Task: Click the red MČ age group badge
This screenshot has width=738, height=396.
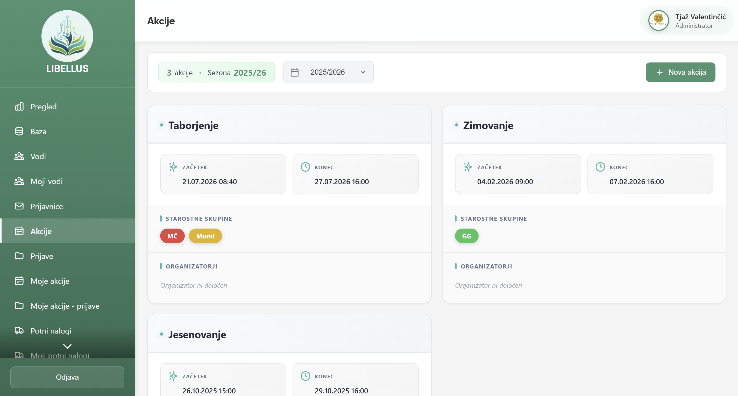Action: click(x=173, y=236)
